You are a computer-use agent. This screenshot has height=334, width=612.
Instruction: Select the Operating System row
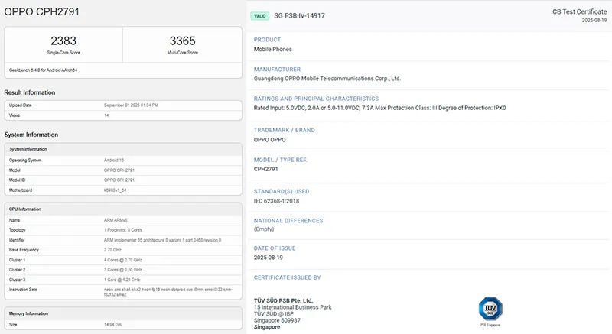click(x=122, y=160)
